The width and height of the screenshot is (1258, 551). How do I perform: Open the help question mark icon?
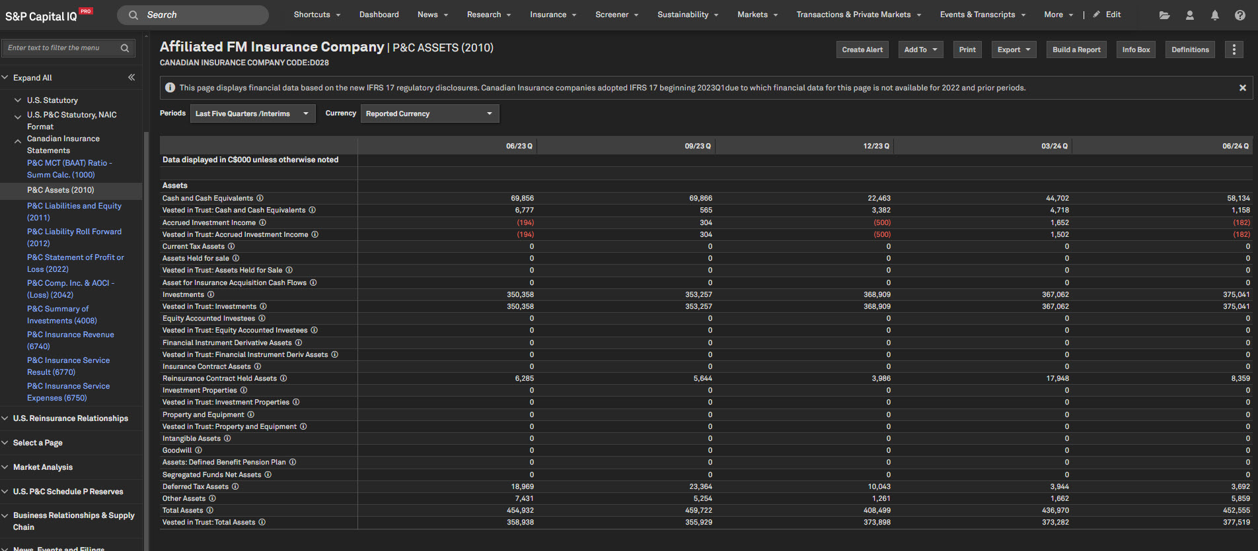1239,15
